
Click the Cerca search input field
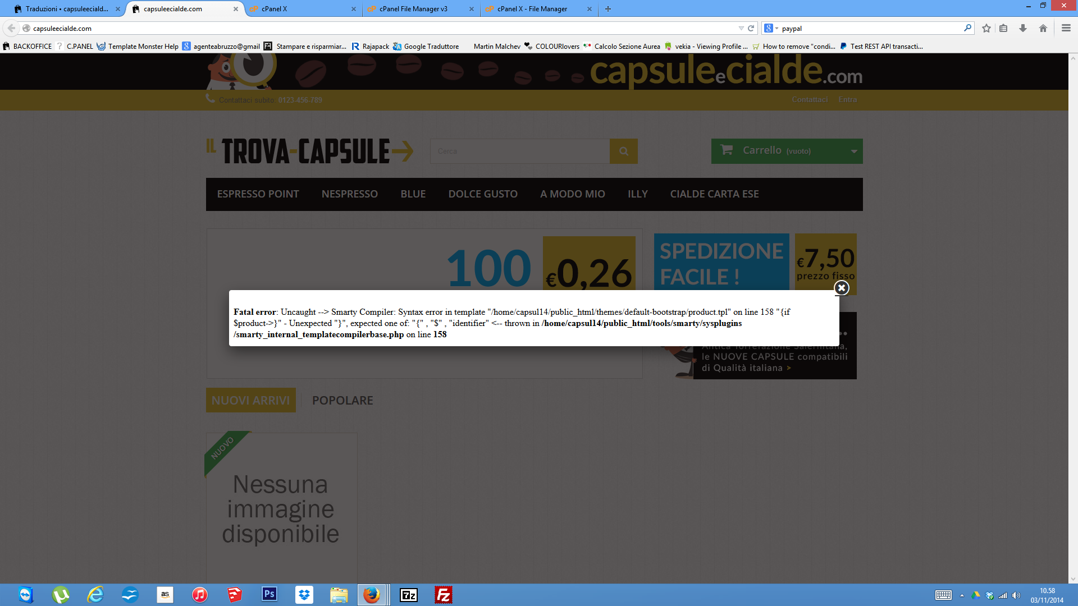pos(519,151)
